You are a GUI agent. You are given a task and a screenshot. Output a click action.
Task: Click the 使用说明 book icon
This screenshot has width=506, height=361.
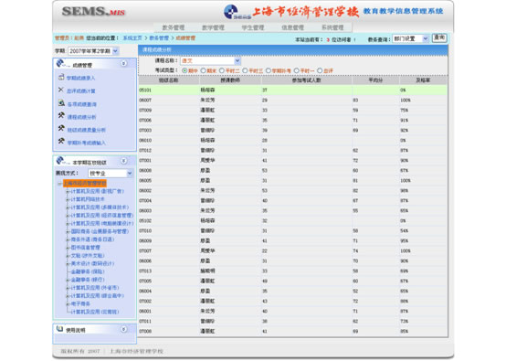pyautogui.click(x=59, y=329)
